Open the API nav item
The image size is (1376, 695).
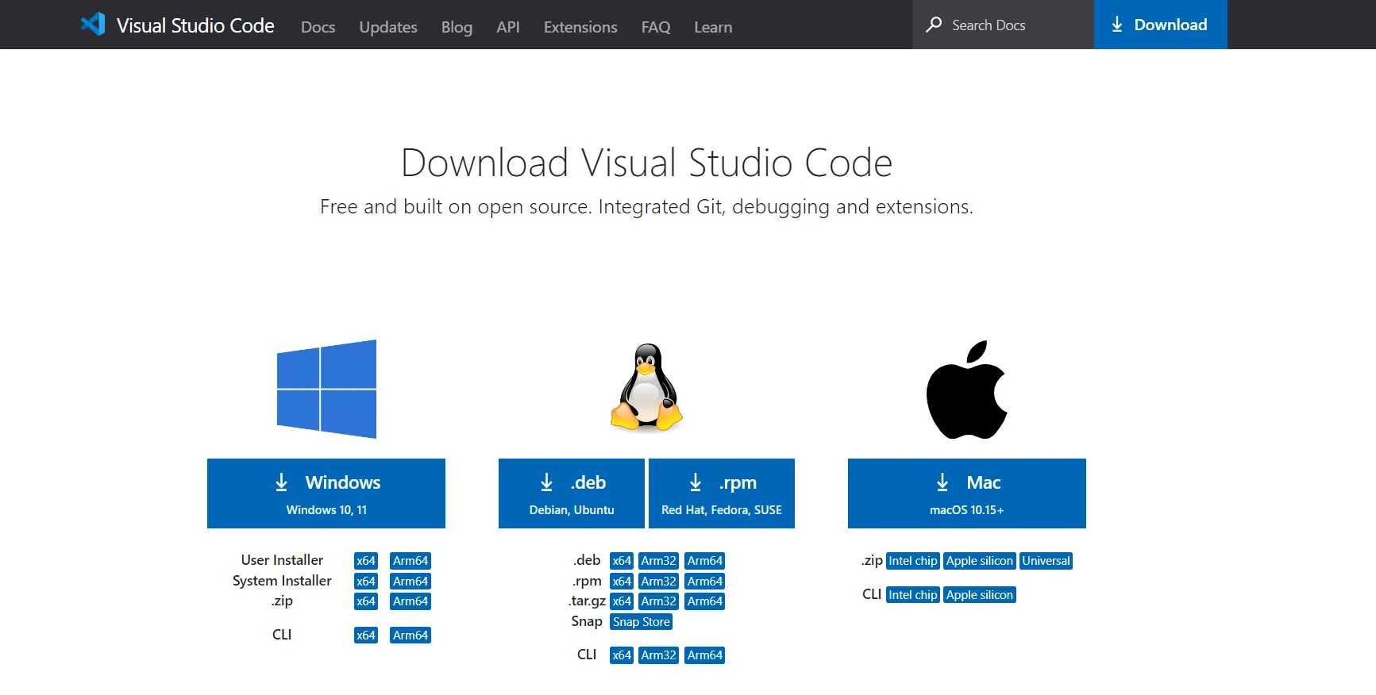(508, 27)
